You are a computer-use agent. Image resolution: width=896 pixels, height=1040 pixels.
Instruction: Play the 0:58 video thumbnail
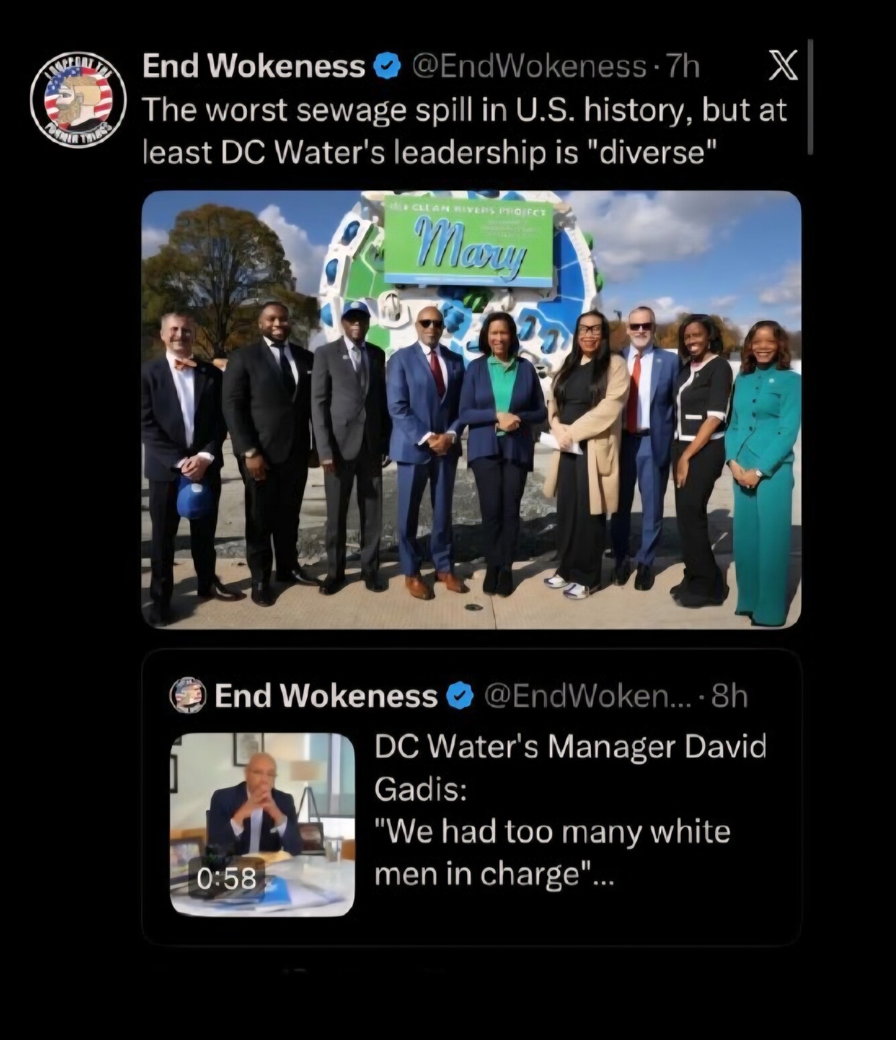262,824
